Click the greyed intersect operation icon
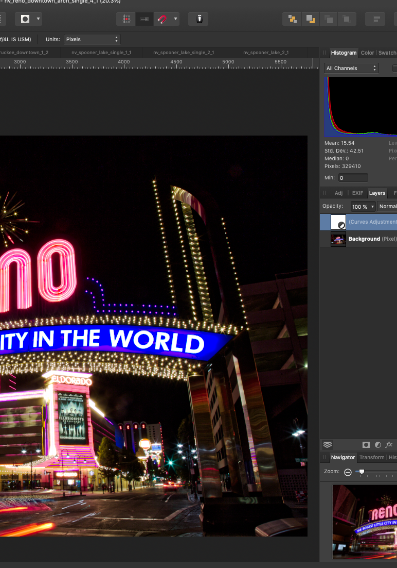The width and height of the screenshot is (397, 568). click(x=329, y=19)
